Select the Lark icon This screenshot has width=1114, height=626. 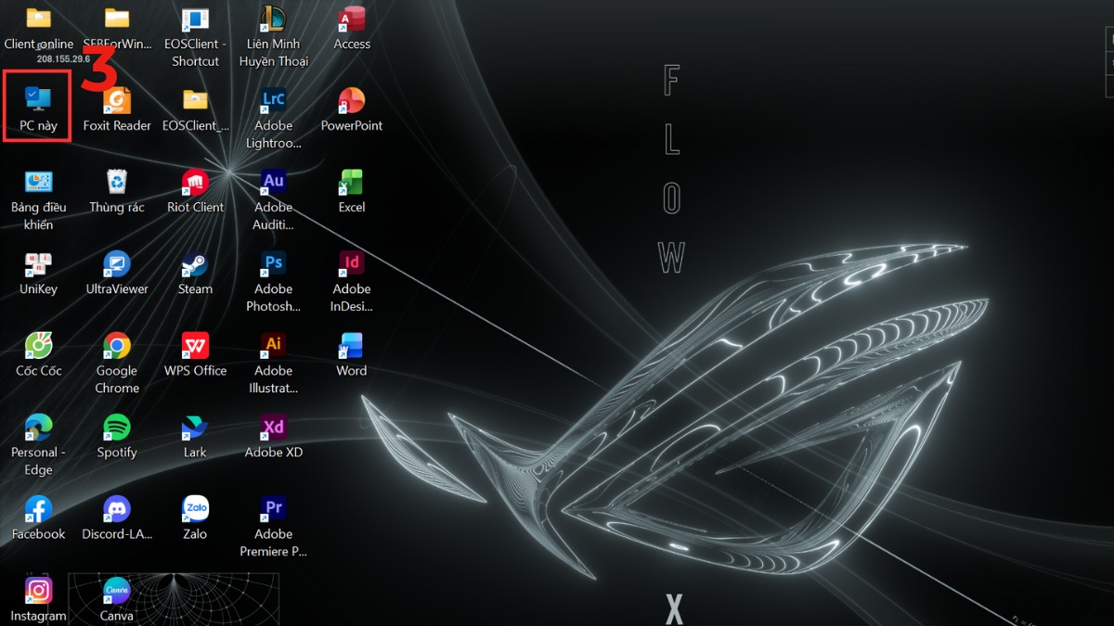(195, 427)
